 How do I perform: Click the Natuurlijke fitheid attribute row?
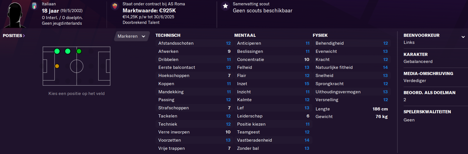point(352,67)
